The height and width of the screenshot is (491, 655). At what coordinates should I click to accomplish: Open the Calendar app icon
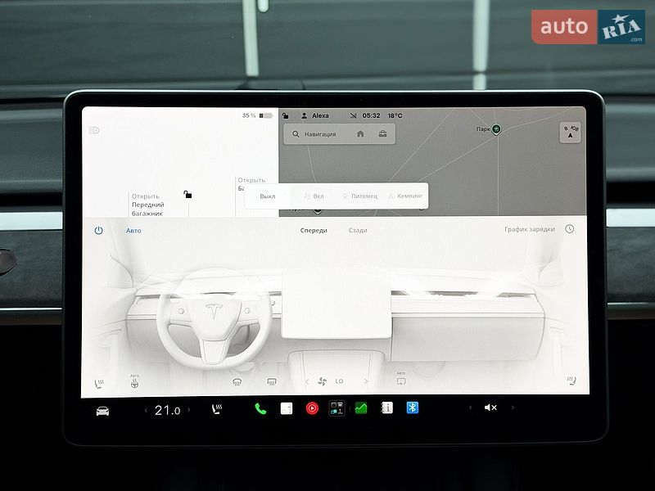tap(286, 408)
